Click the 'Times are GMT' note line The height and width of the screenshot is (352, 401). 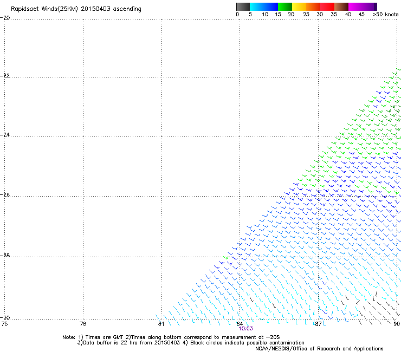coord(171,337)
